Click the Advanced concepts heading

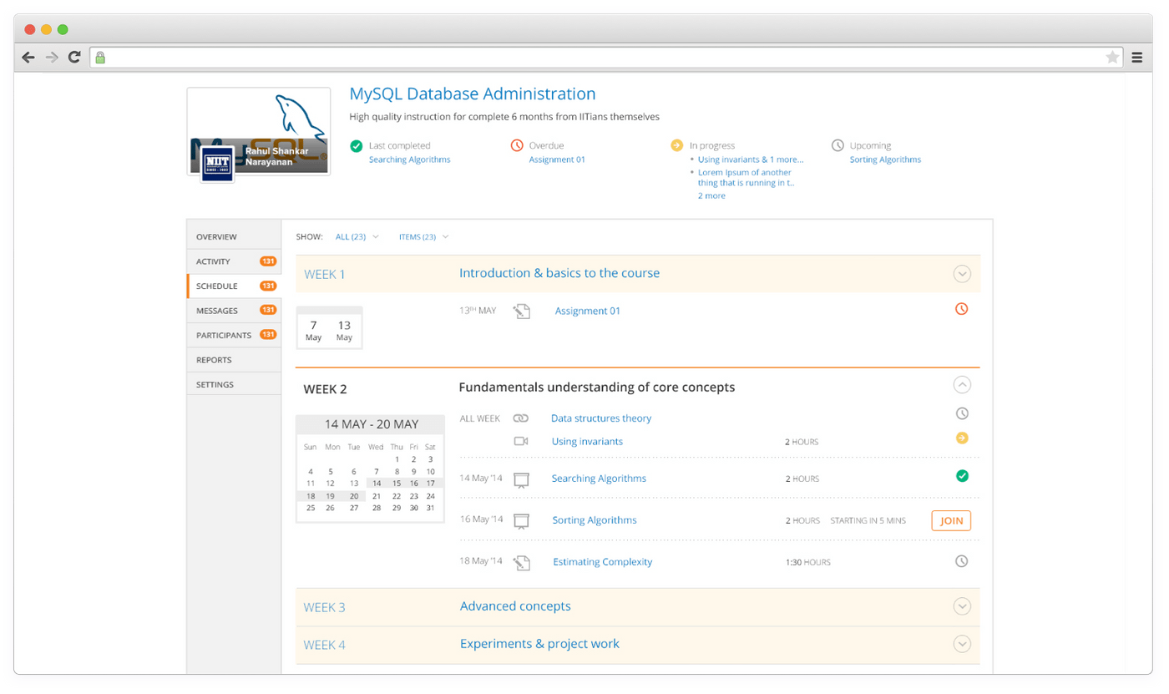515,606
